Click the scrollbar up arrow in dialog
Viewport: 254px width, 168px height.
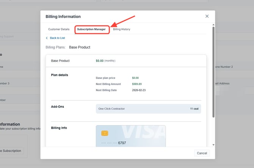pos(213,26)
